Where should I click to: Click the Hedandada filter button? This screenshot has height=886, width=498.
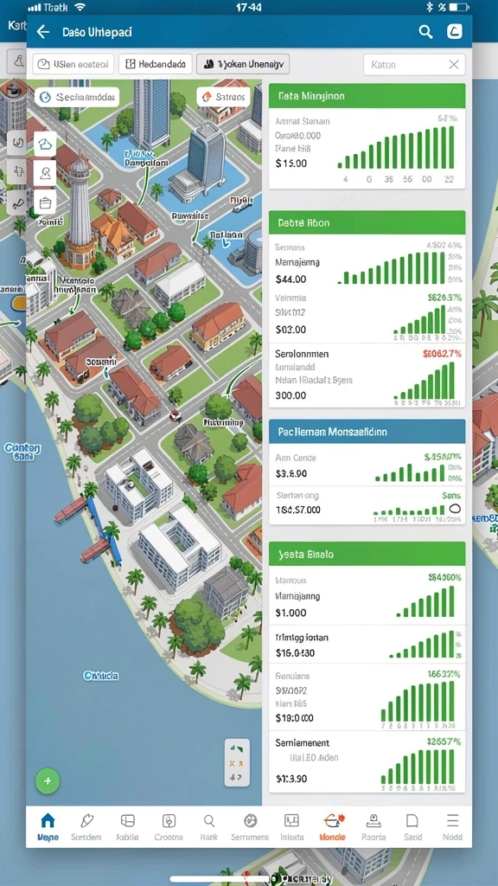point(156,64)
